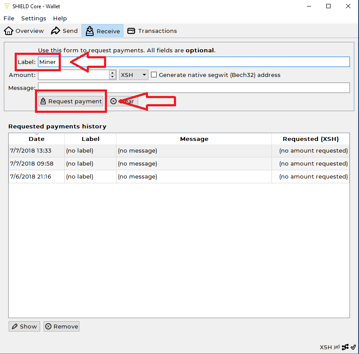Click the SHIELD logo in the title bar

click(7, 6)
